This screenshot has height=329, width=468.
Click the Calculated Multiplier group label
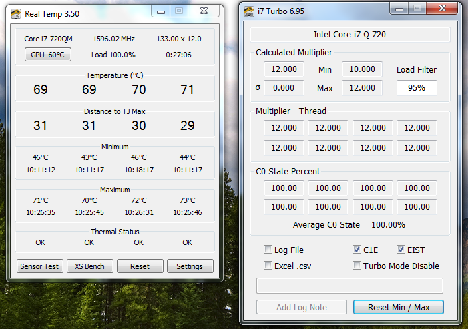(294, 53)
